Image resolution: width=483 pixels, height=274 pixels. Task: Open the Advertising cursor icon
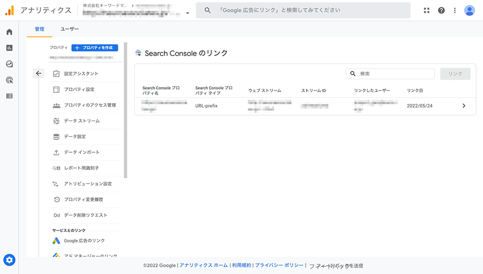point(9,80)
